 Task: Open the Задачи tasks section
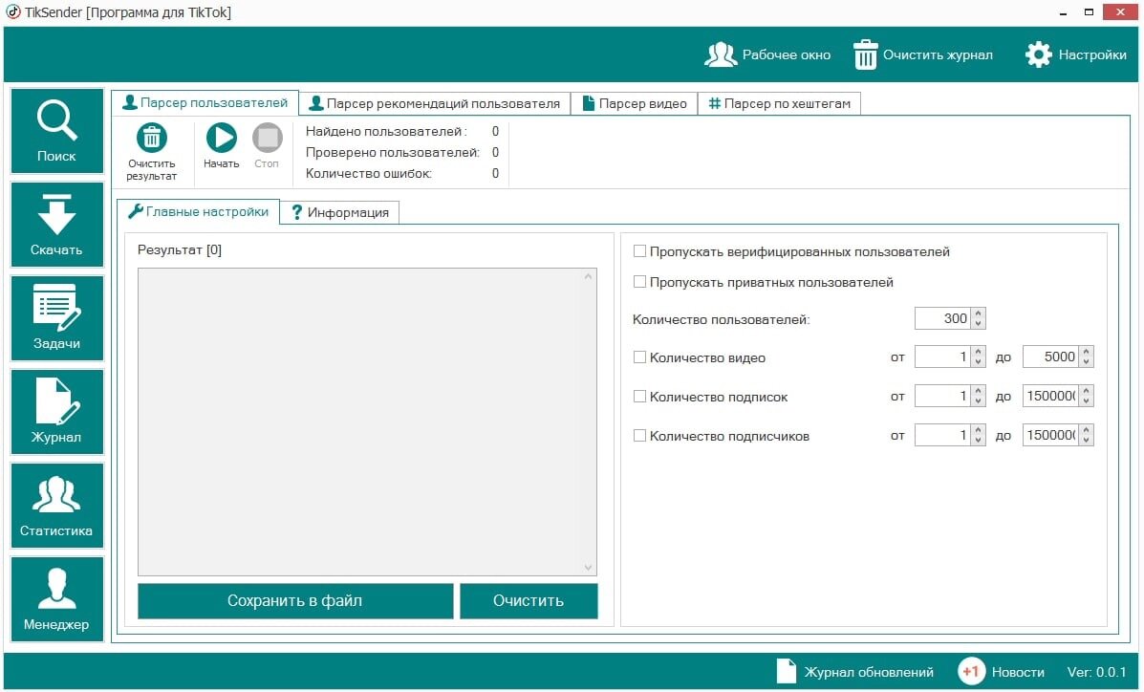pos(57,318)
